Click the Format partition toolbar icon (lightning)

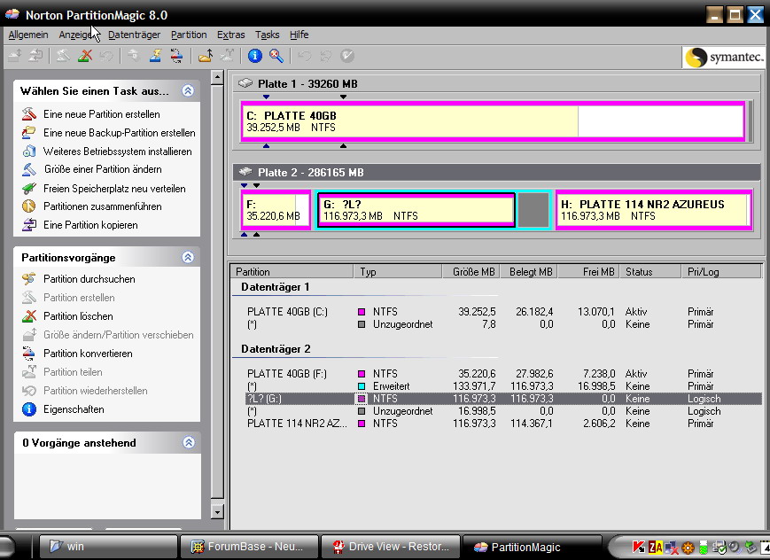click(x=155, y=56)
